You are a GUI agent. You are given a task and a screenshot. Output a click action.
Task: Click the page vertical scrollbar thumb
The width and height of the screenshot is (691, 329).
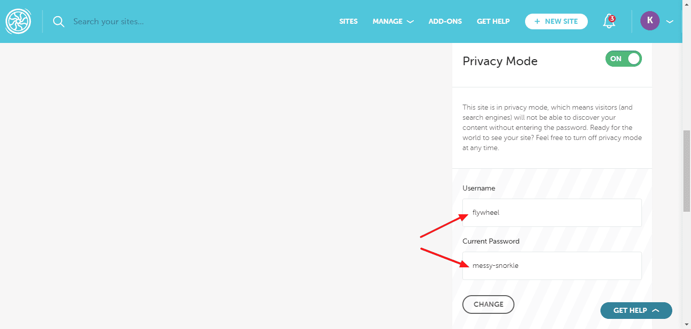(x=686, y=171)
